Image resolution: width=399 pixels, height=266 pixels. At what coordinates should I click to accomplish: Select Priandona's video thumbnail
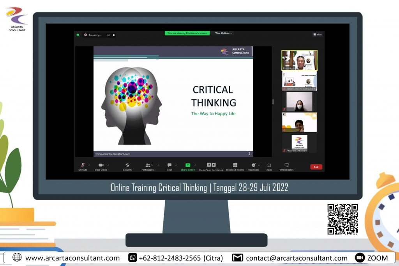299,60
